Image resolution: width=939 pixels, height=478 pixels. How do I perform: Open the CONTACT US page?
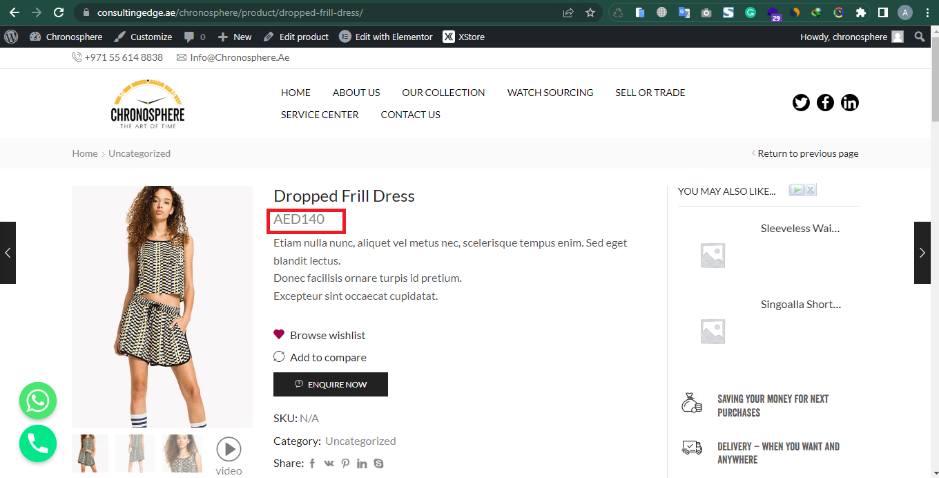coord(410,115)
